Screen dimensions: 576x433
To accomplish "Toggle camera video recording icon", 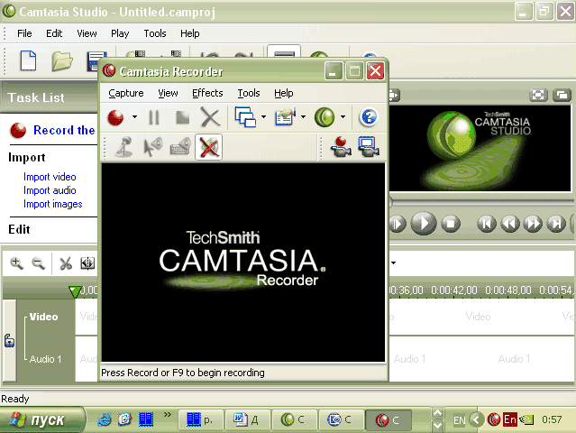I will pyautogui.click(x=341, y=147).
